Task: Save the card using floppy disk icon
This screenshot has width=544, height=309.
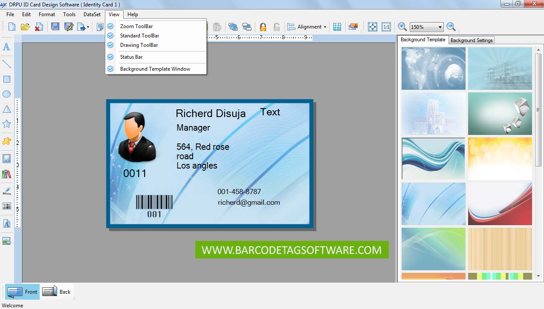Action: pyautogui.click(x=55, y=27)
